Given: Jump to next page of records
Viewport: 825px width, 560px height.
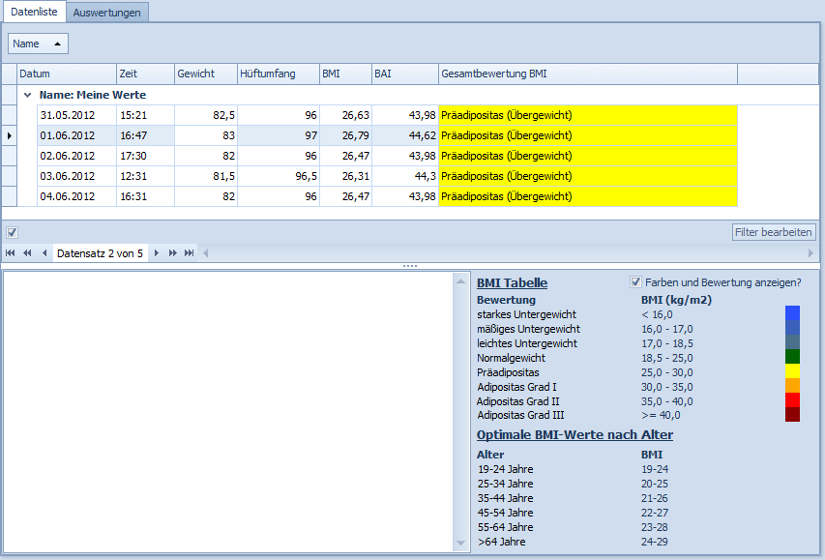Looking at the screenshot, I should tap(172, 253).
